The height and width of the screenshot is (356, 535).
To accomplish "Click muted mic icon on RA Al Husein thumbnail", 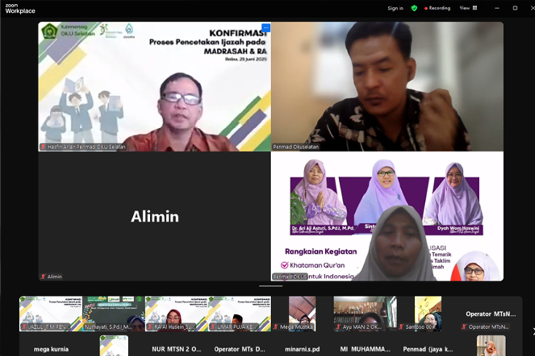I will (150, 327).
